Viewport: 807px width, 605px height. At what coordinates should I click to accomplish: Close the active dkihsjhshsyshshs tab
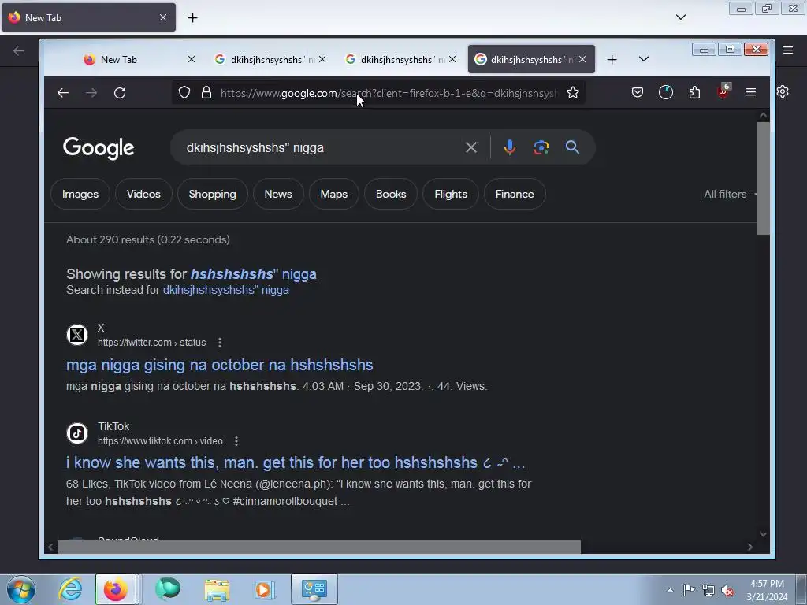click(582, 59)
